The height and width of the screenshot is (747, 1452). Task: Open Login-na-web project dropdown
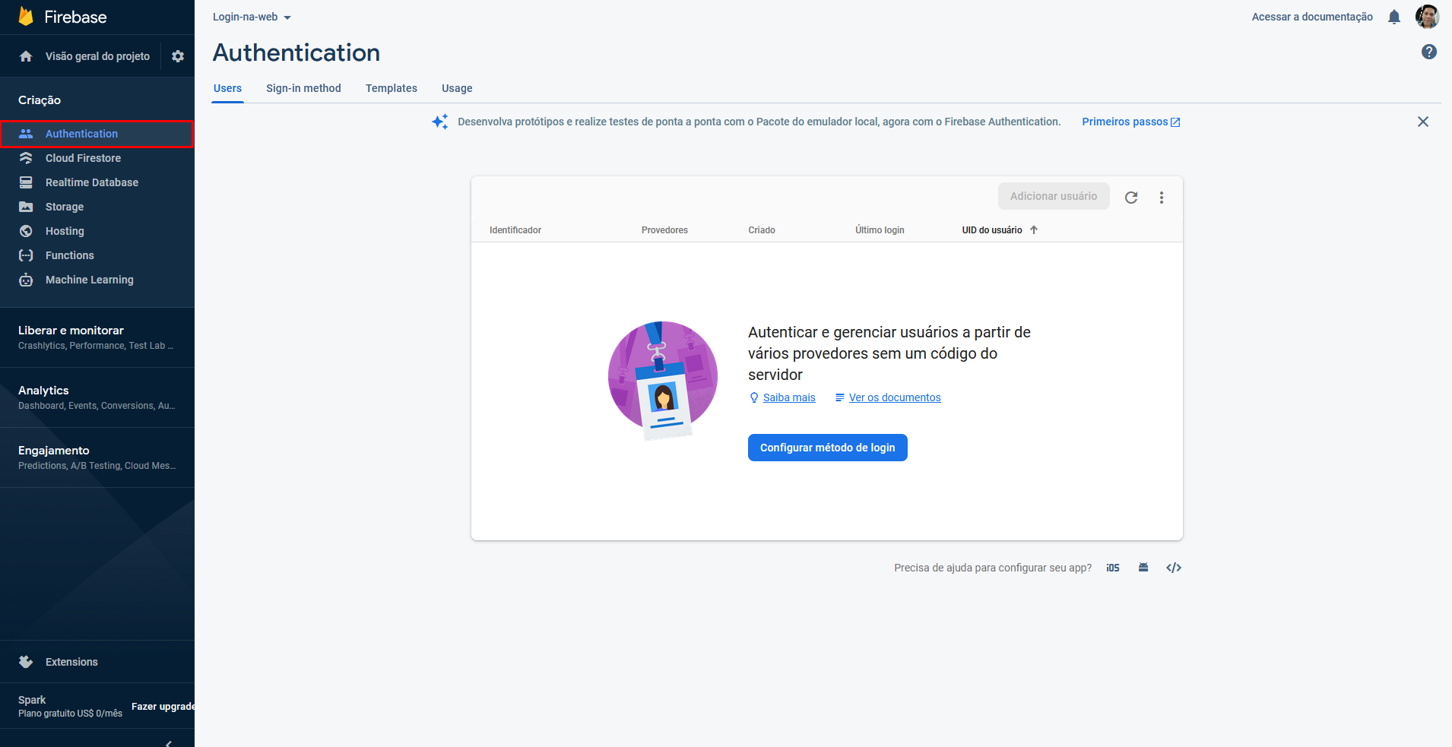(252, 17)
